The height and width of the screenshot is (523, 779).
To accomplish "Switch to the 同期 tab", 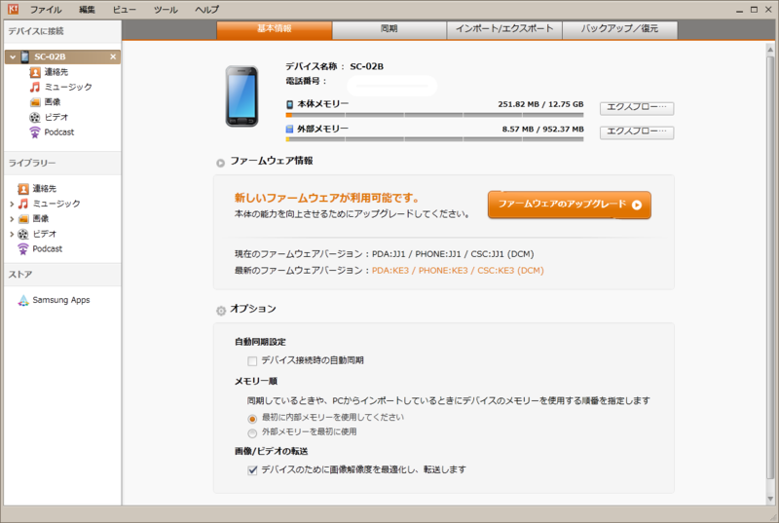I will click(x=389, y=29).
